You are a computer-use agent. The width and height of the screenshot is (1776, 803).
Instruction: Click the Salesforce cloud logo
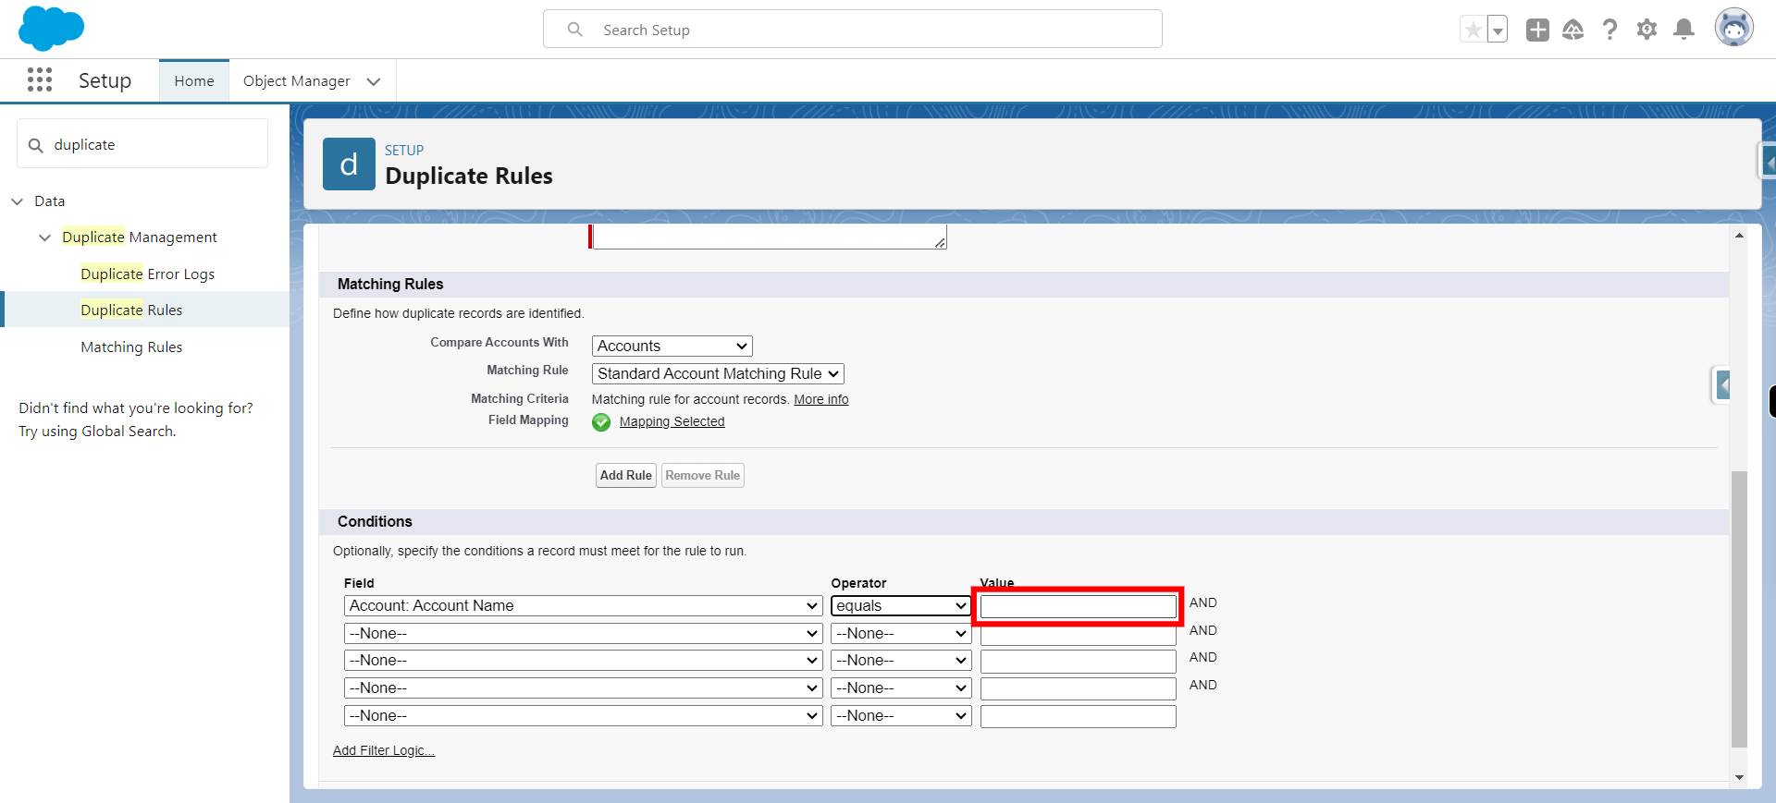pyautogui.click(x=51, y=28)
